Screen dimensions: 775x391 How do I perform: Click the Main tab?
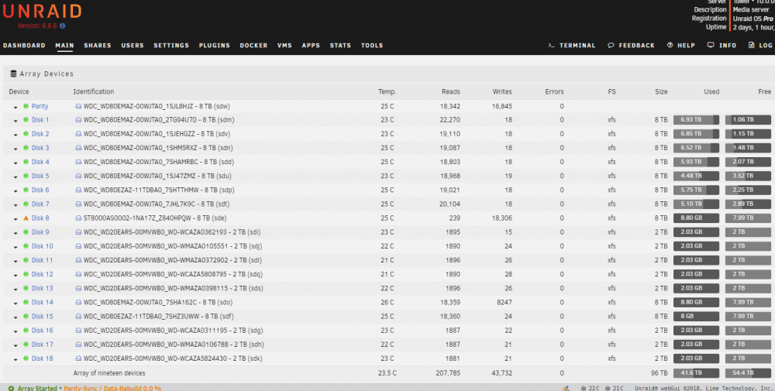(65, 46)
